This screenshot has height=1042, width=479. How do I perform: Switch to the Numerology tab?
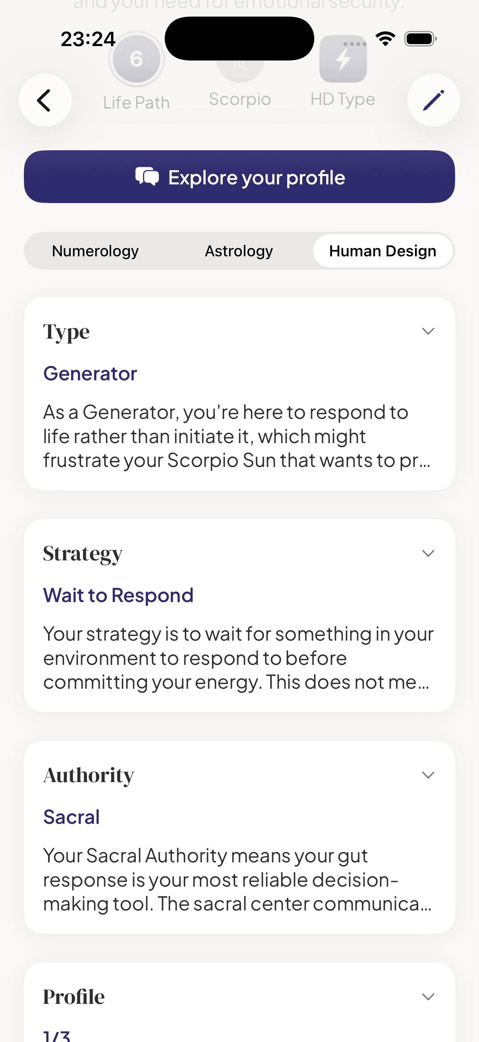[x=95, y=251]
